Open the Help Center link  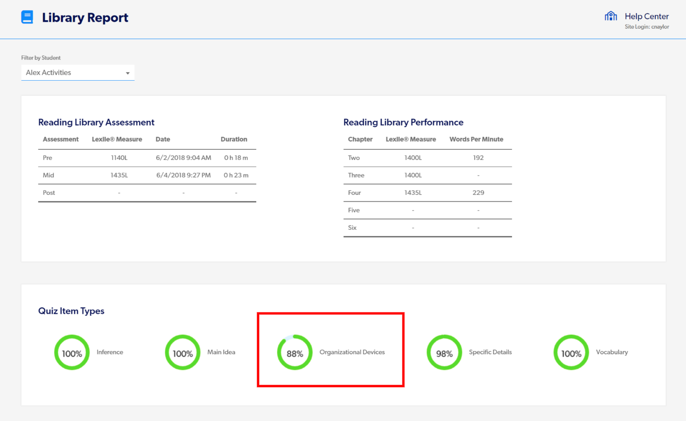coord(646,17)
